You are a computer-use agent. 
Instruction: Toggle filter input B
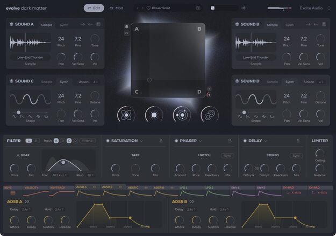click(62, 141)
